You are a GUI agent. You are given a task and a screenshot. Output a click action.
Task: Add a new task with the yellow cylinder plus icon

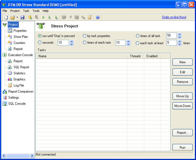(30, 17)
